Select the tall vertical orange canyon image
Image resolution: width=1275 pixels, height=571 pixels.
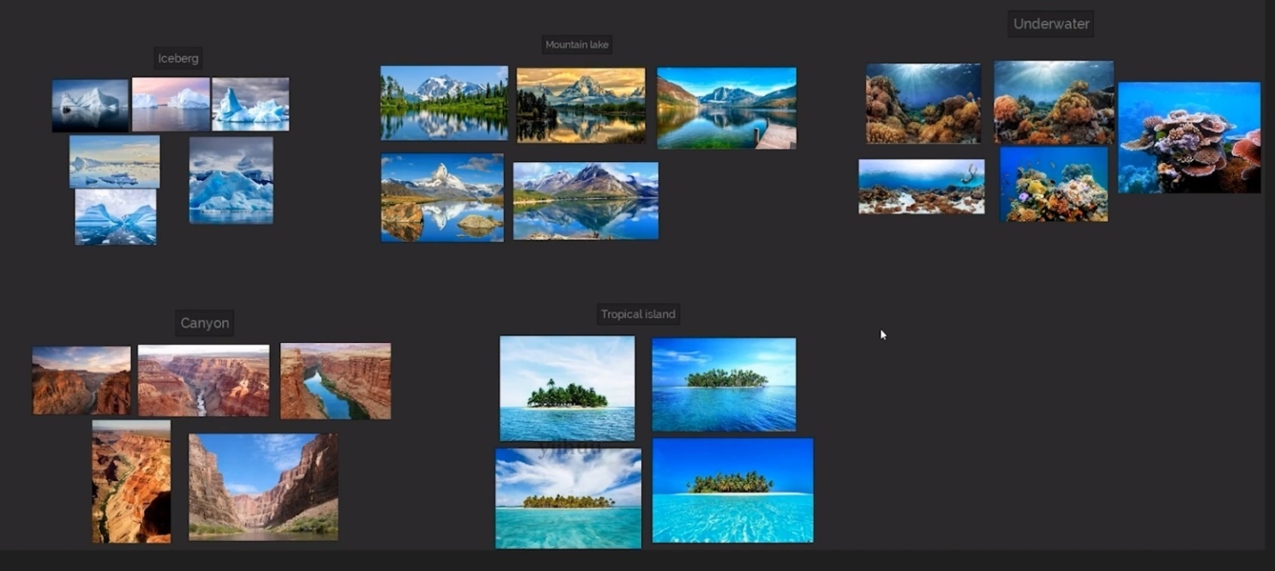pyautogui.click(x=131, y=482)
